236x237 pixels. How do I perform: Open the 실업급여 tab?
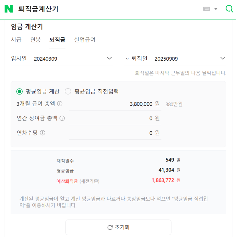pyautogui.click(x=85, y=40)
